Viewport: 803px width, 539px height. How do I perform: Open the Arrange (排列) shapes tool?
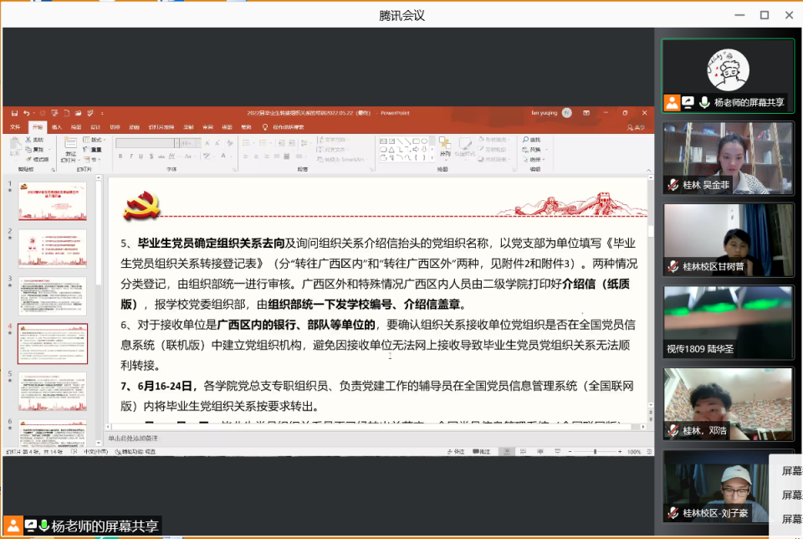tap(446, 147)
